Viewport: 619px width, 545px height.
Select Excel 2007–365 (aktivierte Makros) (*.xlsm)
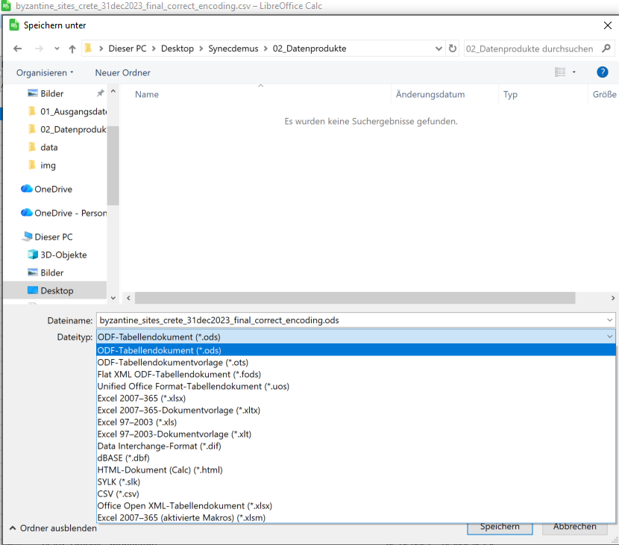pos(356,517)
